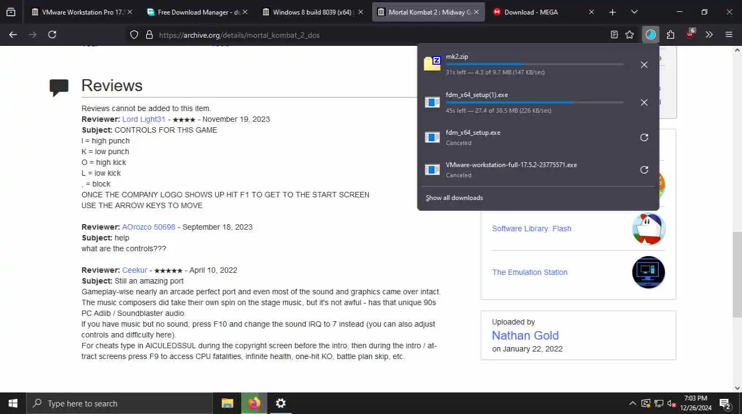Open a new browser tab
The image size is (742, 414).
pos(613,12)
